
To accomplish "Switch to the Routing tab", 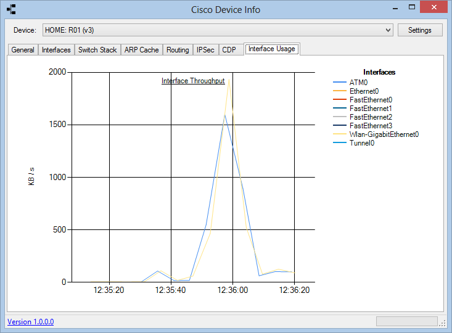I will click(178, 50).
